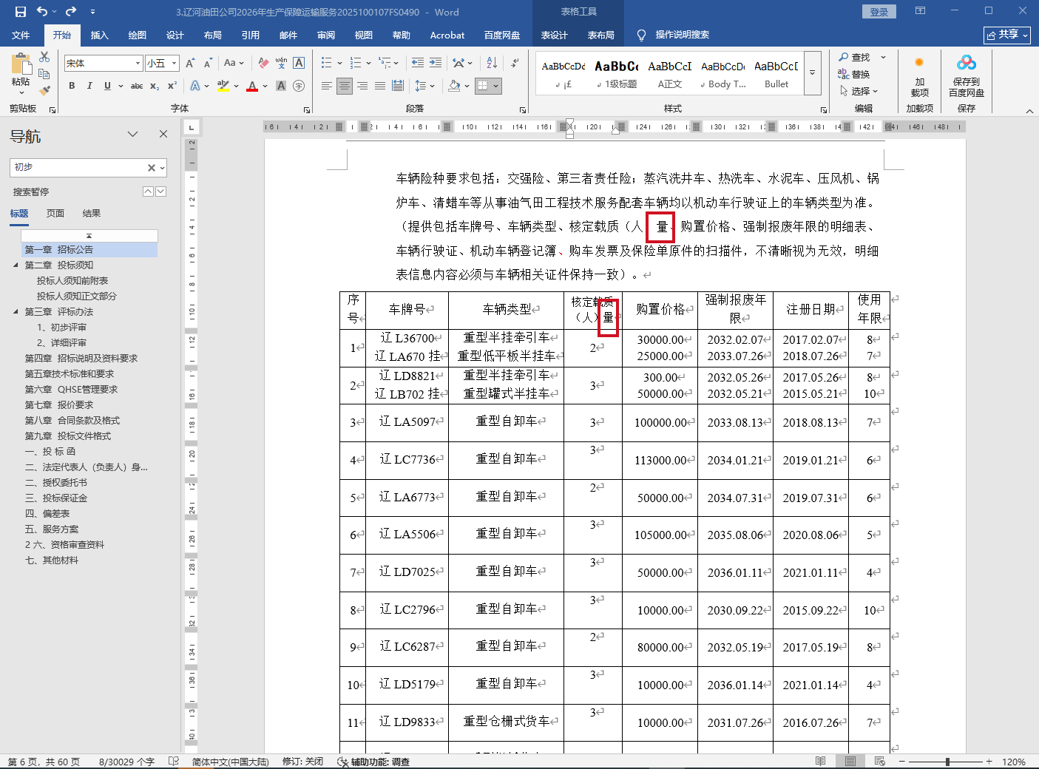Click the Save icon in the title bar
This screenshot has height=769, width=1039.
[20, 12]
